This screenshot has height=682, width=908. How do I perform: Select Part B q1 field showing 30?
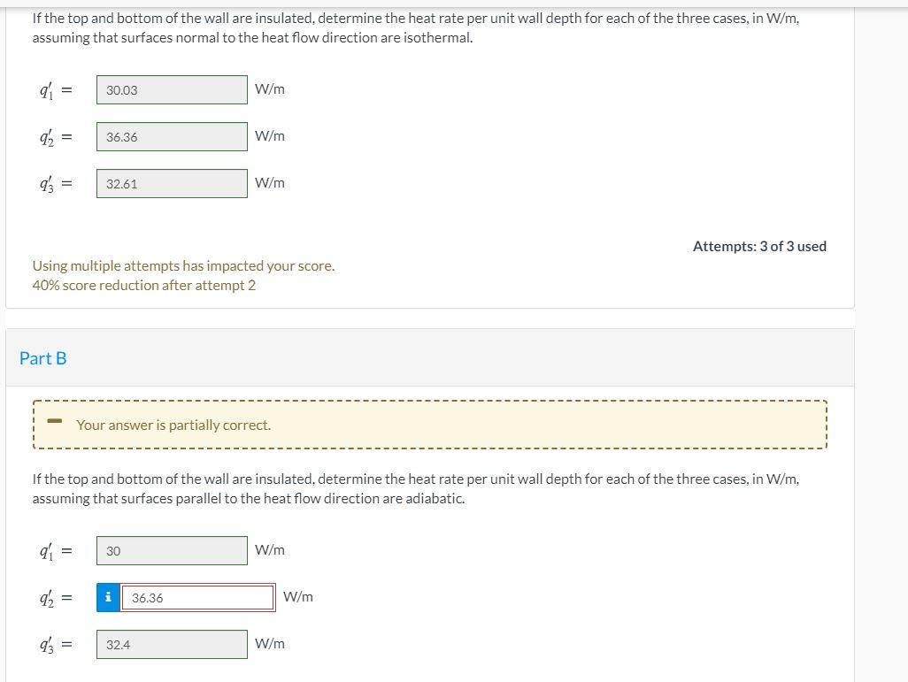[x=172, y=550]
